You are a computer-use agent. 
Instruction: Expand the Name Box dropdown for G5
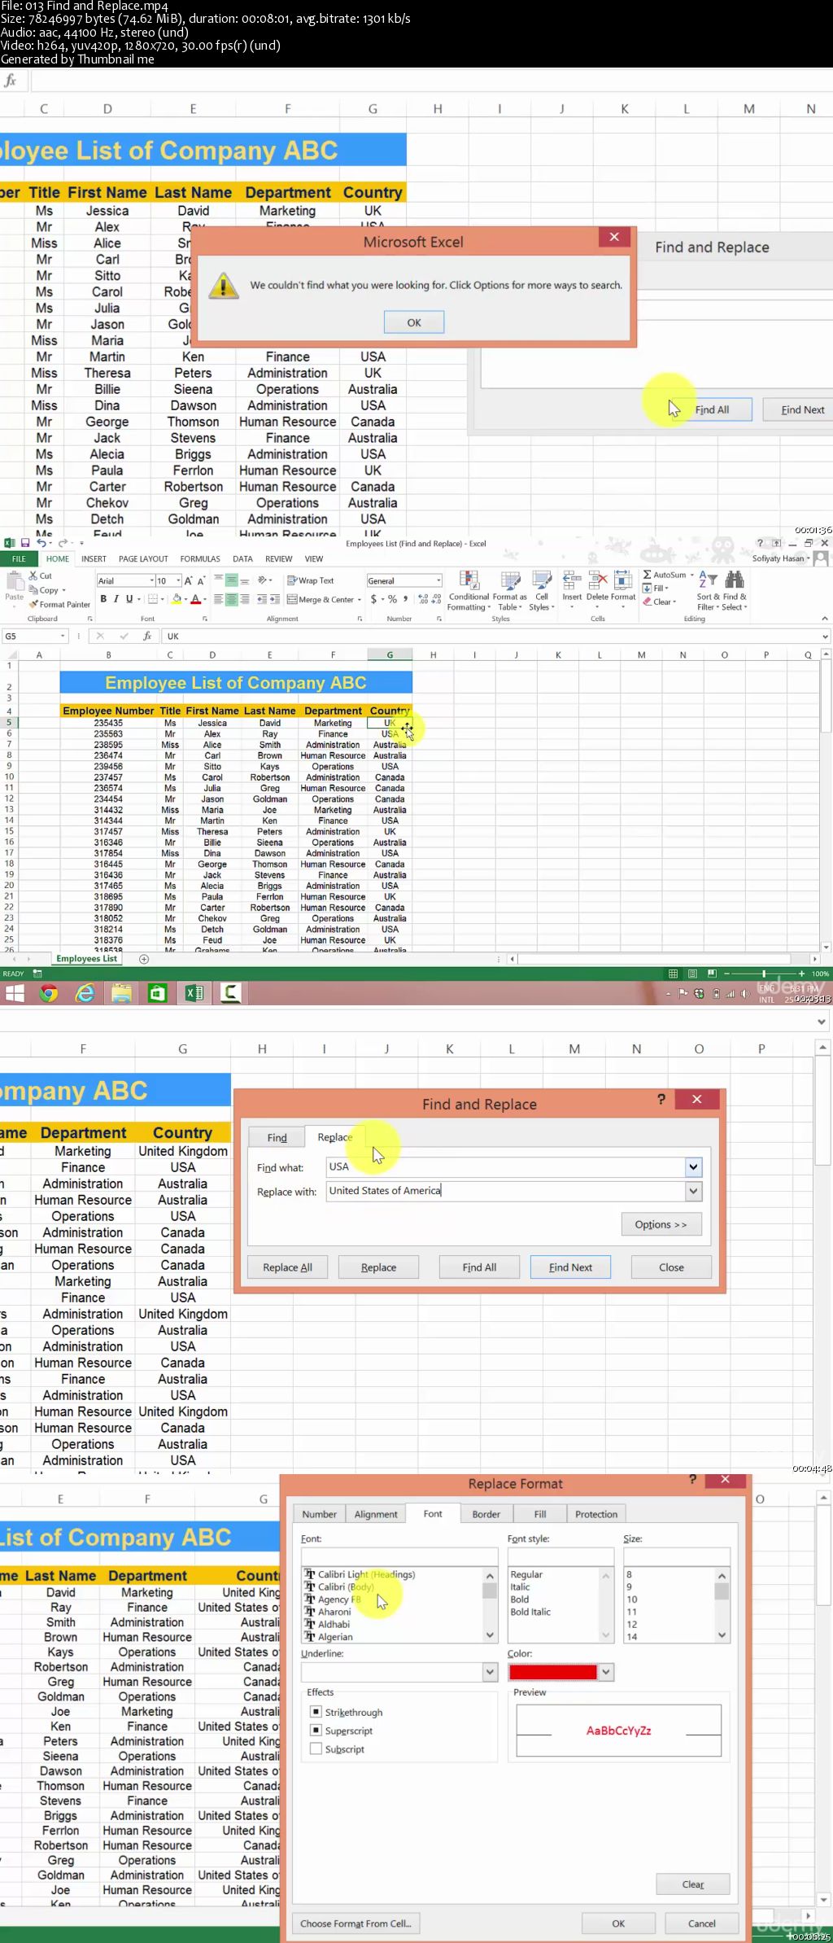(62, 636)
